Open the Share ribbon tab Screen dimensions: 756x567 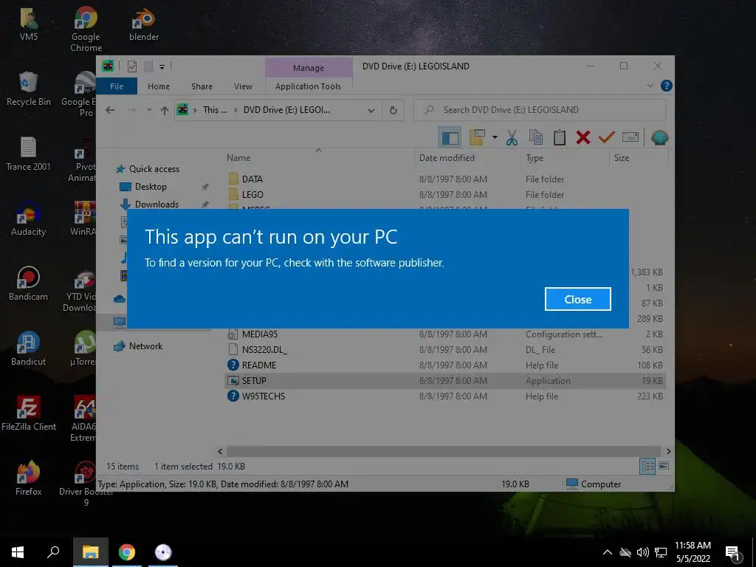(202, 86)
